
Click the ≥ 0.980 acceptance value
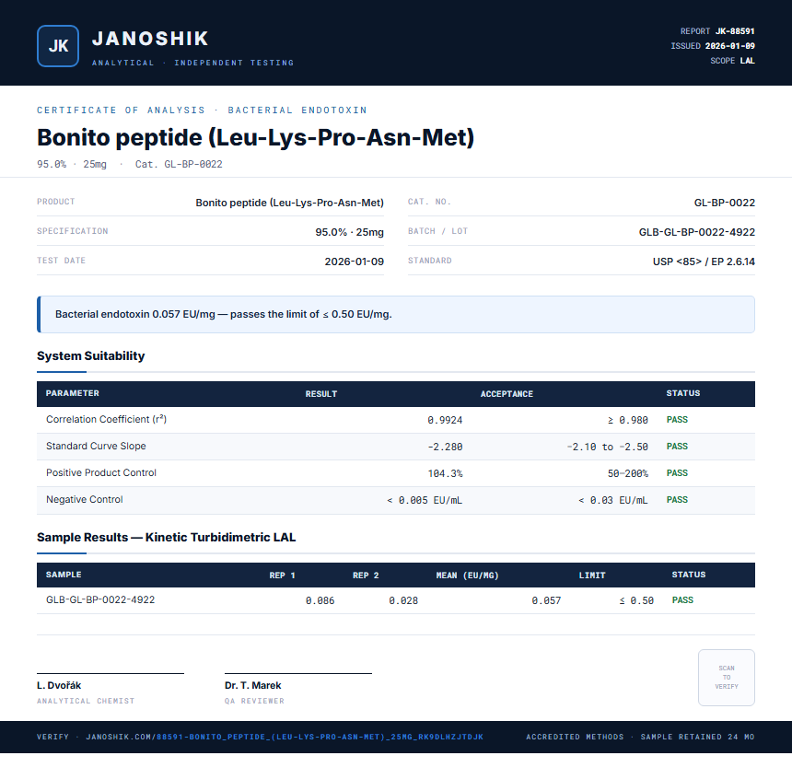tap(628, 420)
